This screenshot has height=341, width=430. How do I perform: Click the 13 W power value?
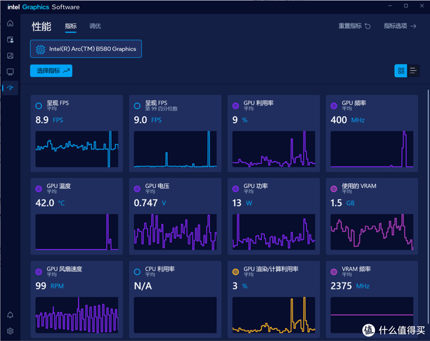(x=242, y=203)
